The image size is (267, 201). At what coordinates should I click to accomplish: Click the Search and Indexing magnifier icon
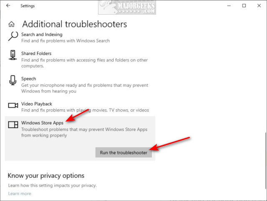(x=13, y=36)
